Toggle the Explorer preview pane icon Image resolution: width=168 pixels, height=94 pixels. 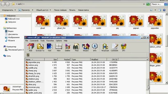(160, 10)
